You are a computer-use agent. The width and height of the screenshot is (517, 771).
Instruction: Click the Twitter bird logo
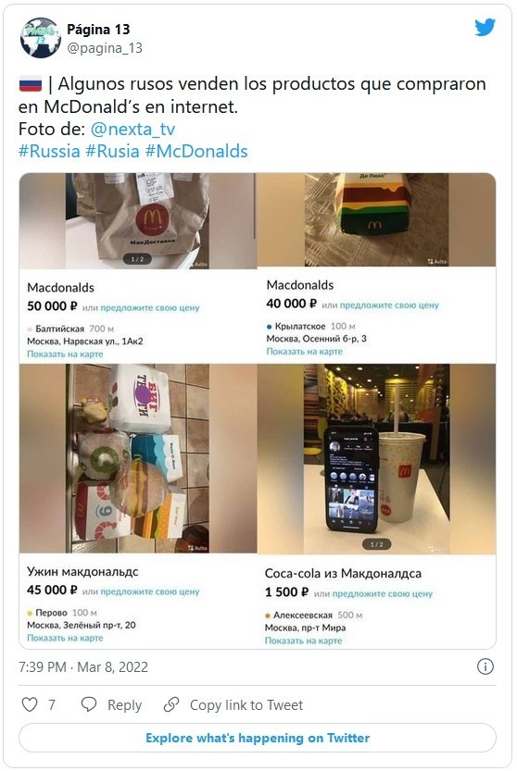coord(485,28)
